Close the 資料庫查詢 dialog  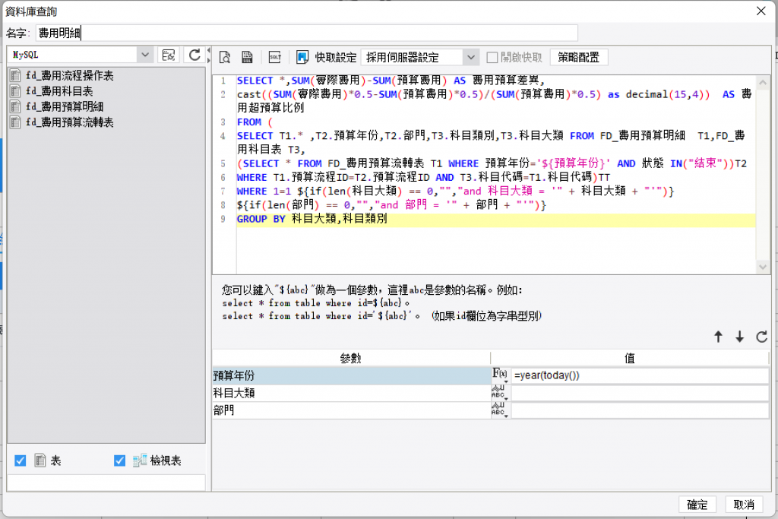761,11
